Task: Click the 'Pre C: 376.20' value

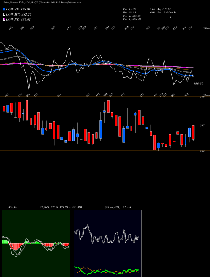Action: (x=132, y=19)
